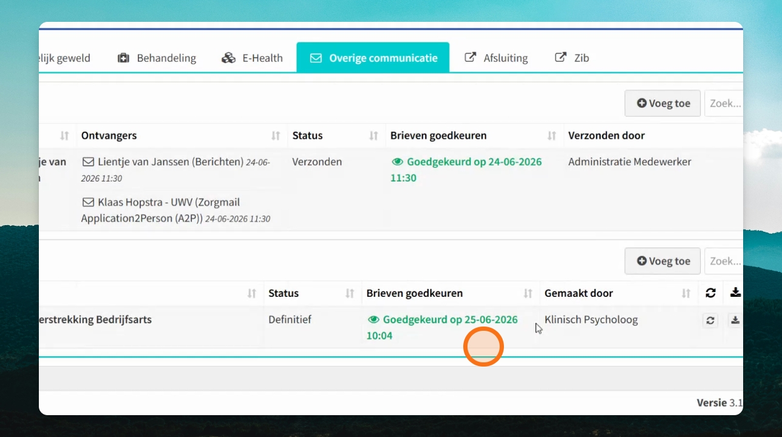This screenshot has width=782, height=437.
Task: Click the external-link icon beside Afsluiting
Action: coord(470,57)
